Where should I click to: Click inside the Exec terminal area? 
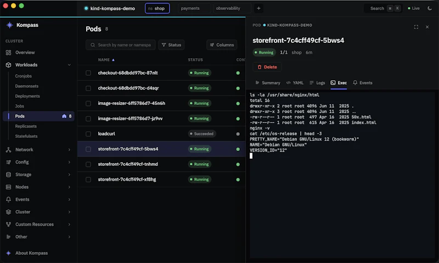coord(342,175)
